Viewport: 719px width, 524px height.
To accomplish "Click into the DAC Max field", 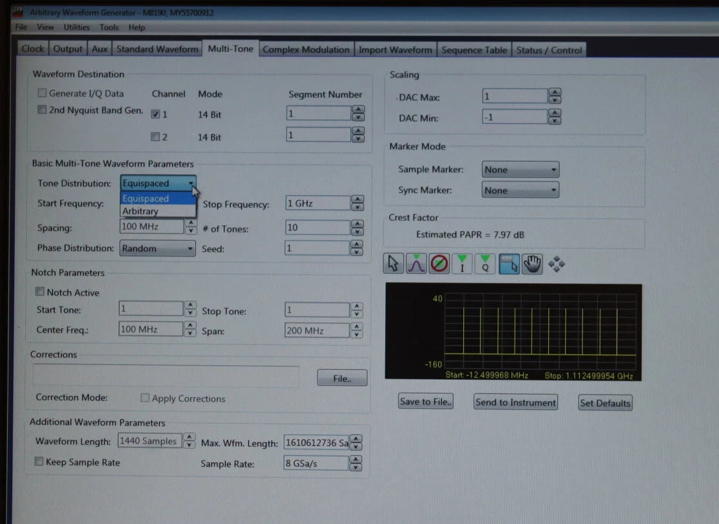I will (x=515, y=96).
